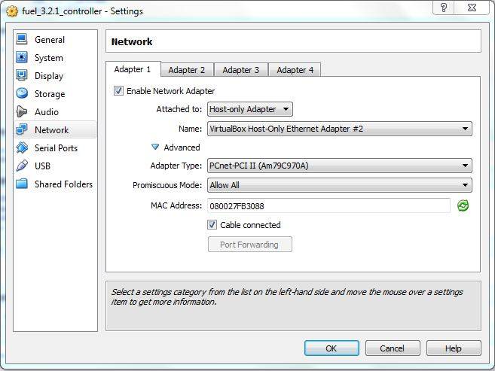This screenshot has height=371, width=495.
Task: Switch to the Adapter 1 tab
Action: 133,69
